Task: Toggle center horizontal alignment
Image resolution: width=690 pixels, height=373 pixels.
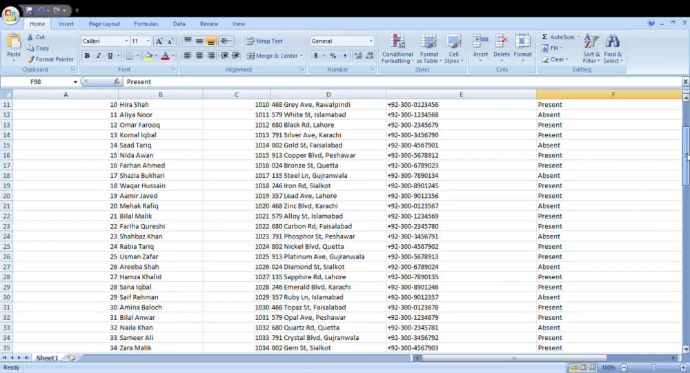Action: pyautogui.click(x=199, y=55)
